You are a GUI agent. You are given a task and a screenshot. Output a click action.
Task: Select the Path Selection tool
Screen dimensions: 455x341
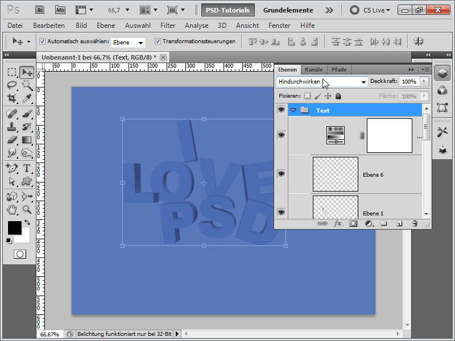tap(11, 181)
